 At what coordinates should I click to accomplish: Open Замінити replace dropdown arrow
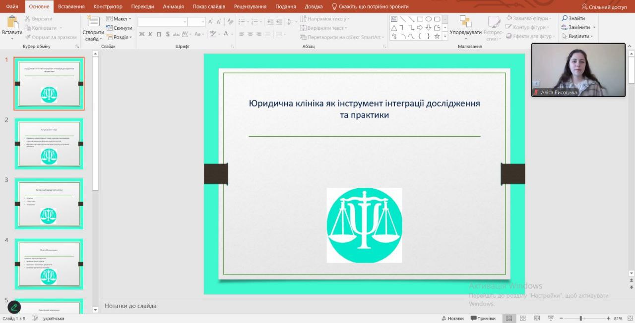594,28
